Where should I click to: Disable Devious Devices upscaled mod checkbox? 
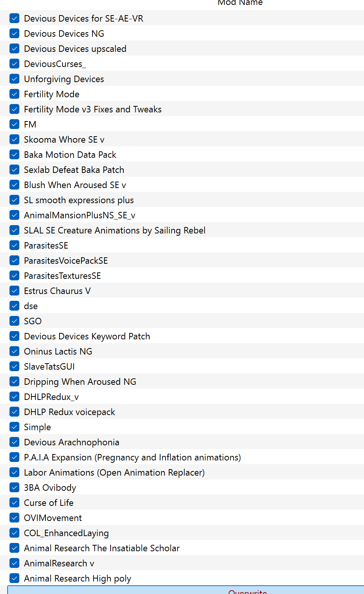pyautogui.click(x=14, y=48)
